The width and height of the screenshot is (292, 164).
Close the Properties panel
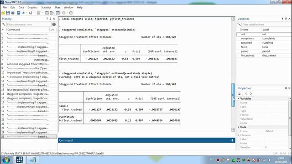pos(289,88)
